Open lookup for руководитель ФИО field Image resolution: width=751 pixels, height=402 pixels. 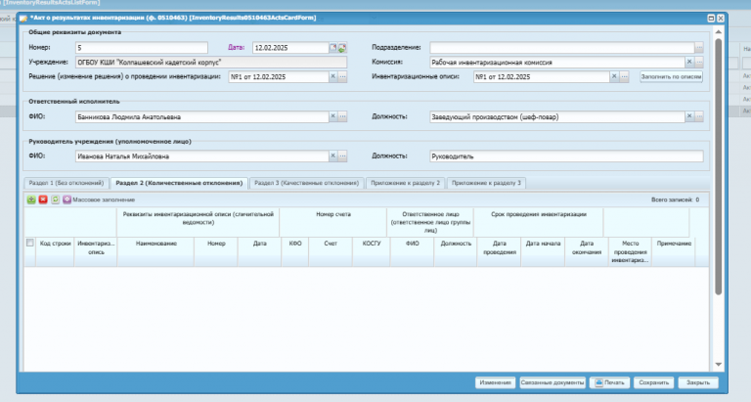coord(342,156)
